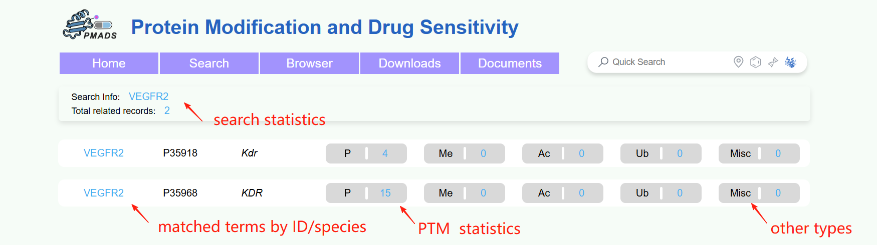Viewport: 877px width, 245px height.
Task: Click the VEGFR2 search info link
Action: coord(148,96)
